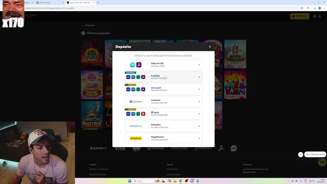The image size is (327, 184).
Task: Select the Casino Online Perú browser tab
Action: click(80, 3)
